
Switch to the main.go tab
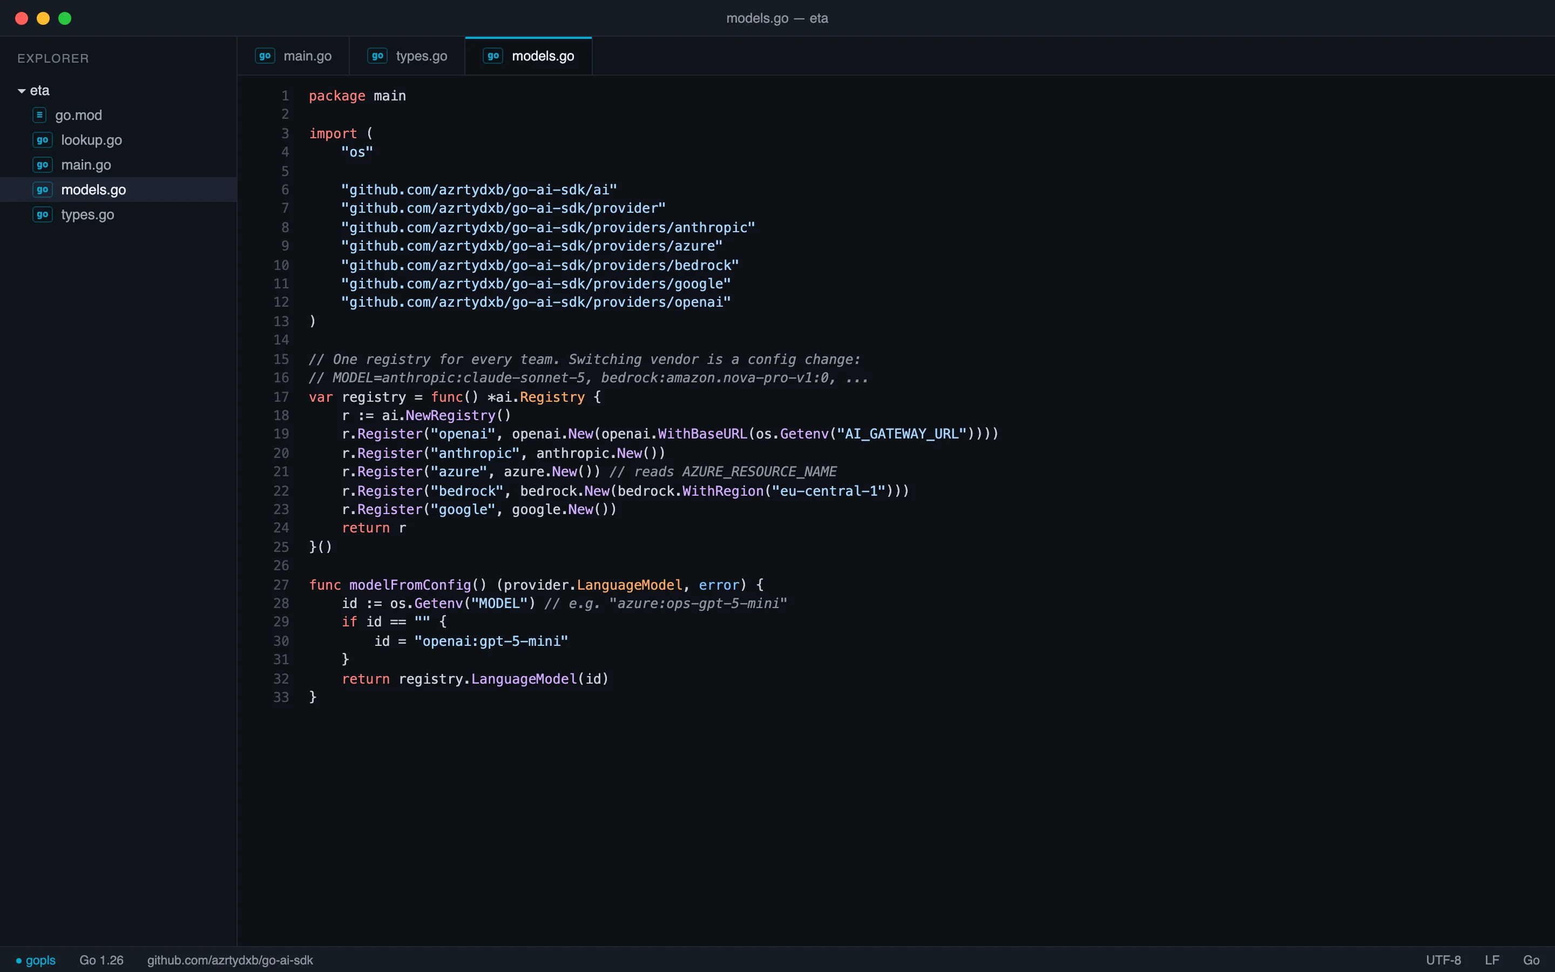pos(293,56)
